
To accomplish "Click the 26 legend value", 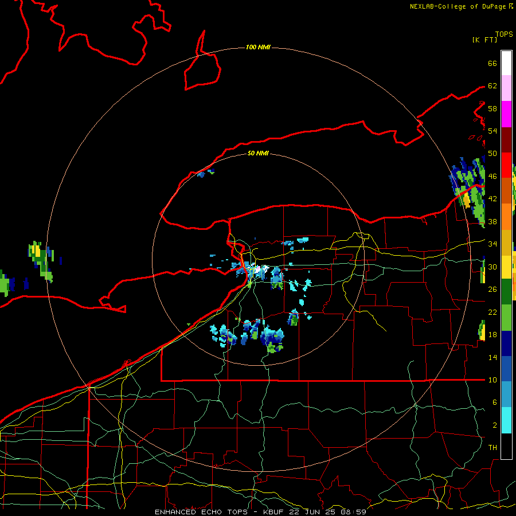I will point(492,290).
